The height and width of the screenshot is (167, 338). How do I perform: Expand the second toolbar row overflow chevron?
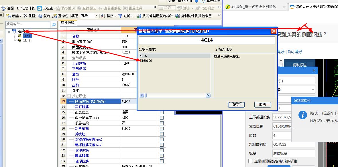click(x=219, y=15)
